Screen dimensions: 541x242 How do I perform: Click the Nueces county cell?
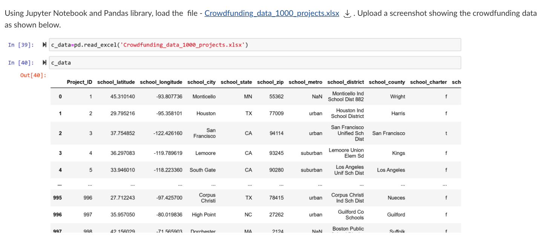click(396, 198)
